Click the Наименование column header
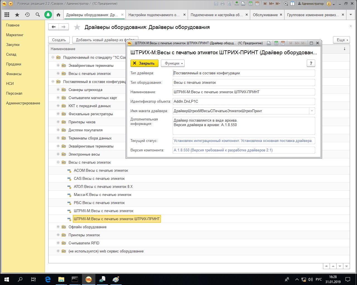Viewport: 357px width, 285px height. 63,49
